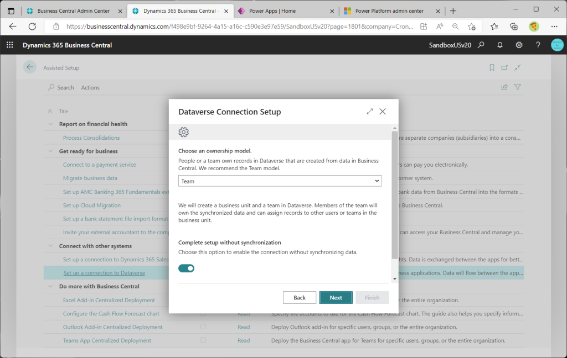Click the Business Central search magnifier icon
The width and height of the screenshot is (567, 358).
(481, 45)
